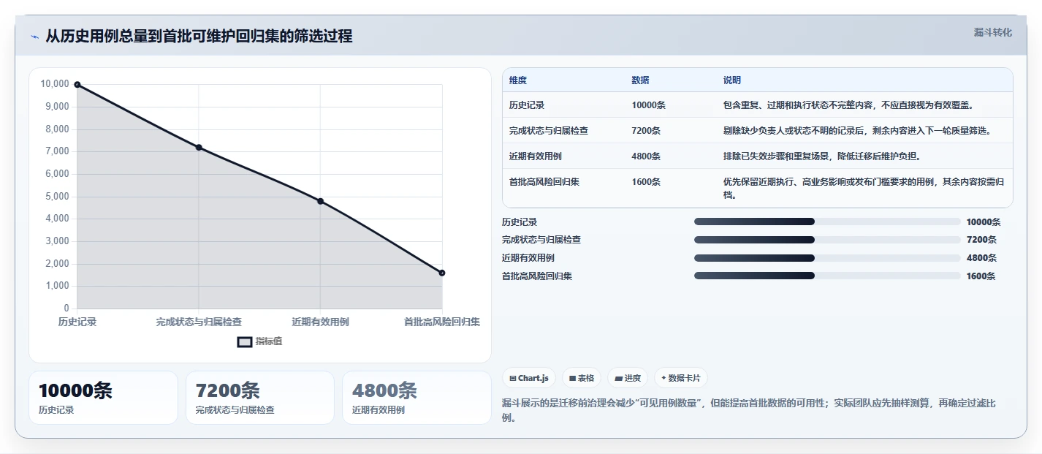The width and height of the screenshot is (1042, 454).
Task: Click the 10000条 value in the table
Action: tap(649, 105)
